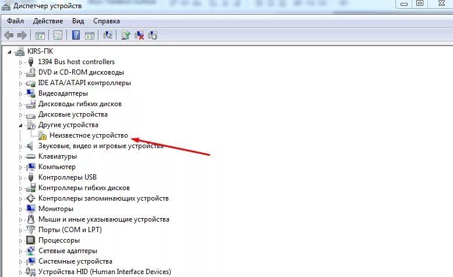Viewport: 453px width, 277px height.
Task: Expand Системные устройства node
Action: point(20,262)
